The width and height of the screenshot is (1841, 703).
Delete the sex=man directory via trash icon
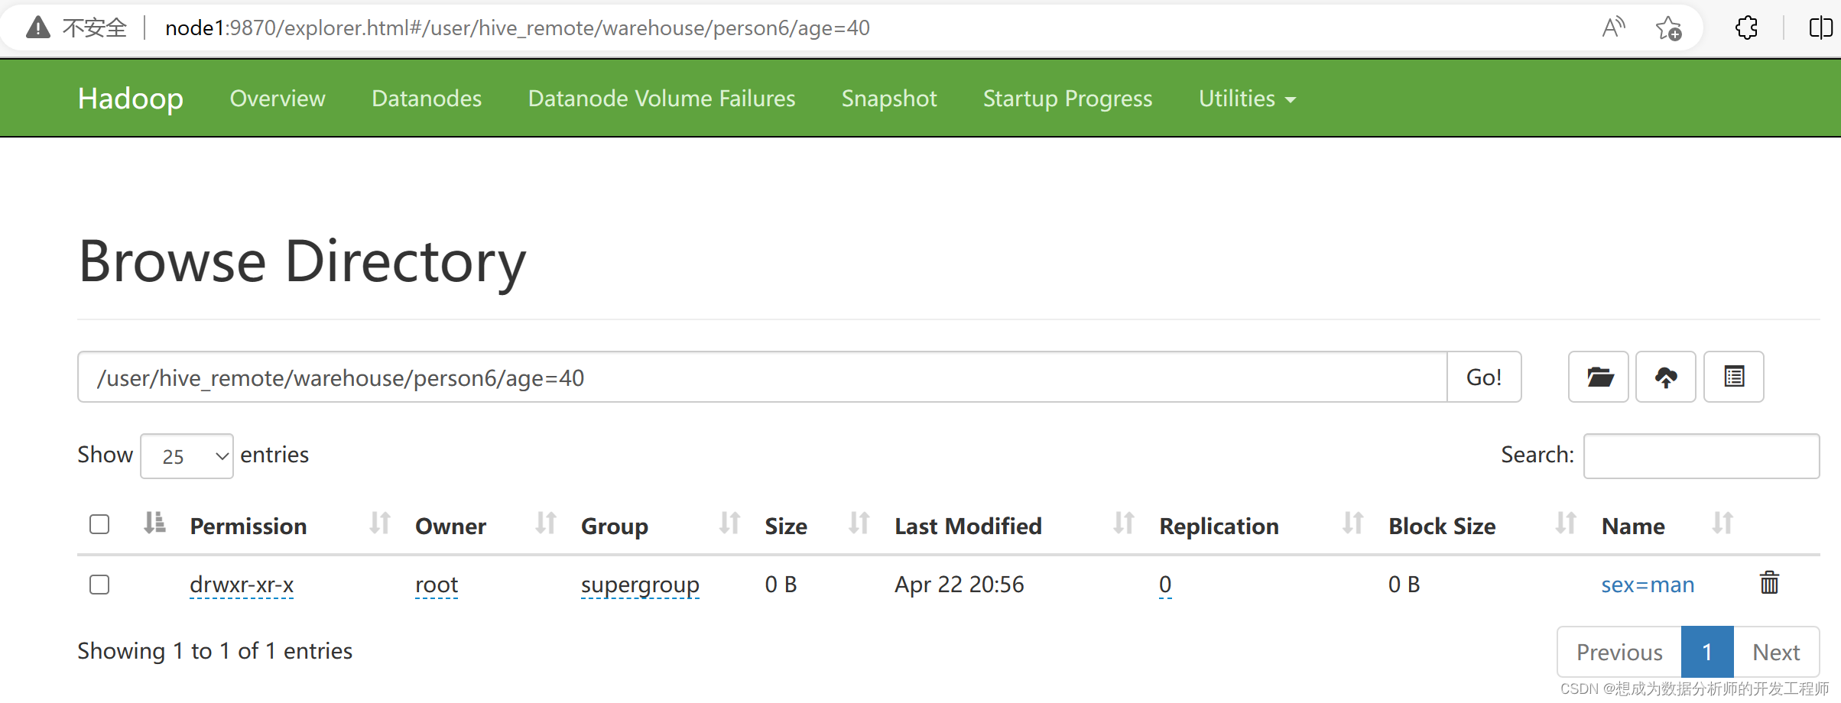point(1769,583)
